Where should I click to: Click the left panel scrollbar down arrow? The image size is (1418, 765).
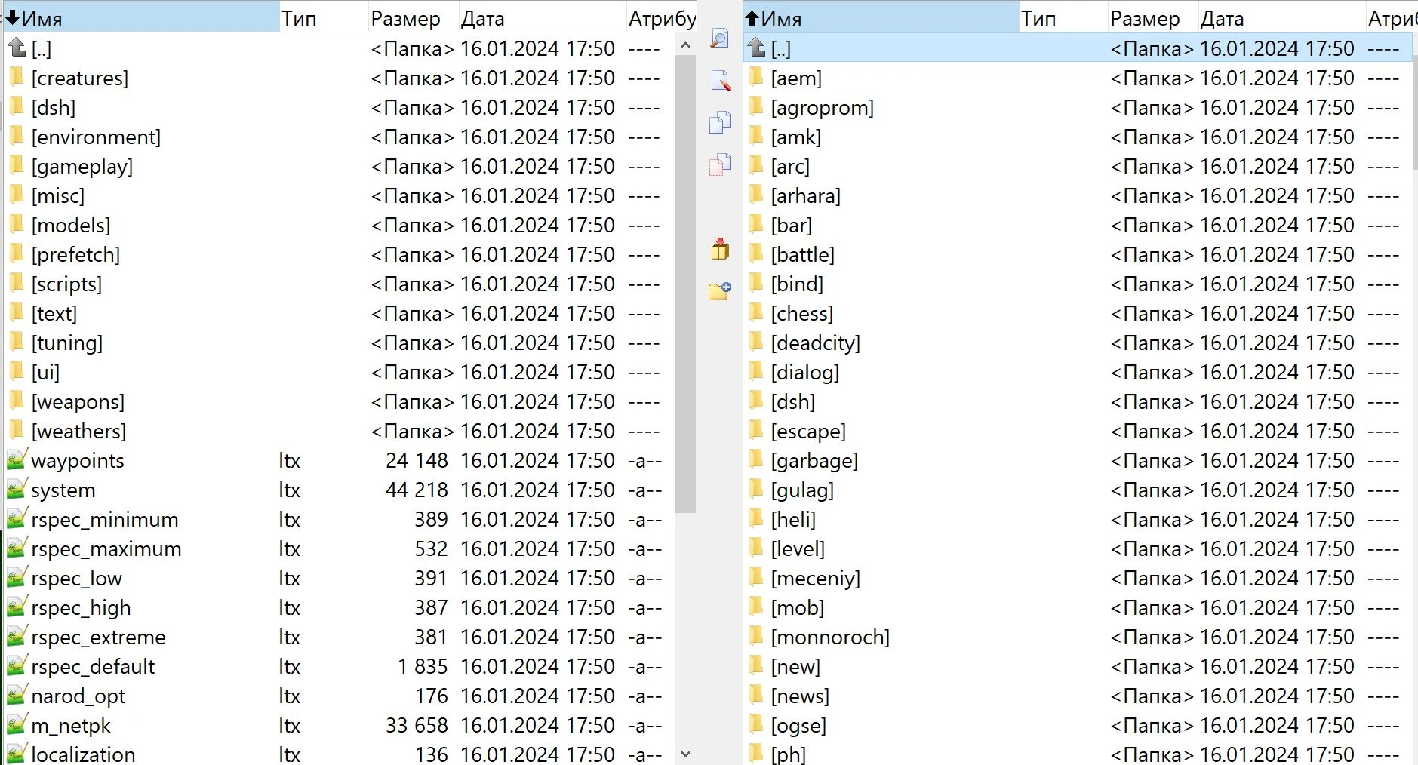(686, 753)
